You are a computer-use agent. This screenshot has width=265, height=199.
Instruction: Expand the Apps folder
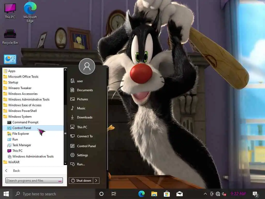pos(33,71)
